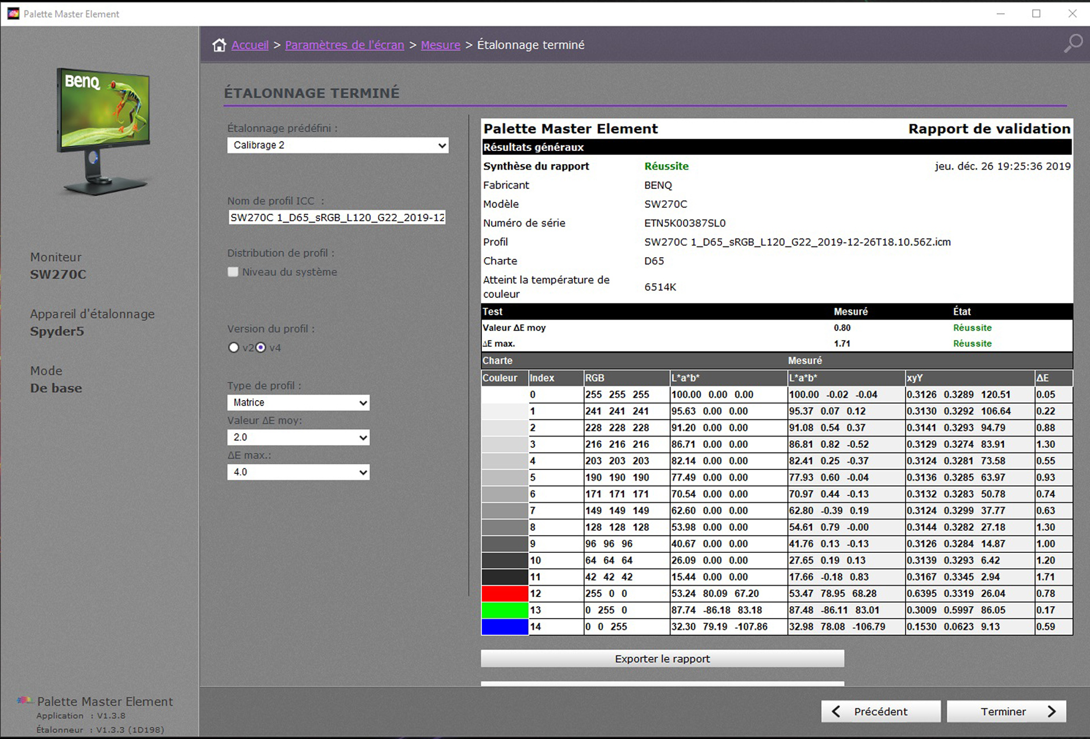Click the right chevron on Terminer
The height and width of the screenshot is (739, 1090).
click(x=1051, y=711)
